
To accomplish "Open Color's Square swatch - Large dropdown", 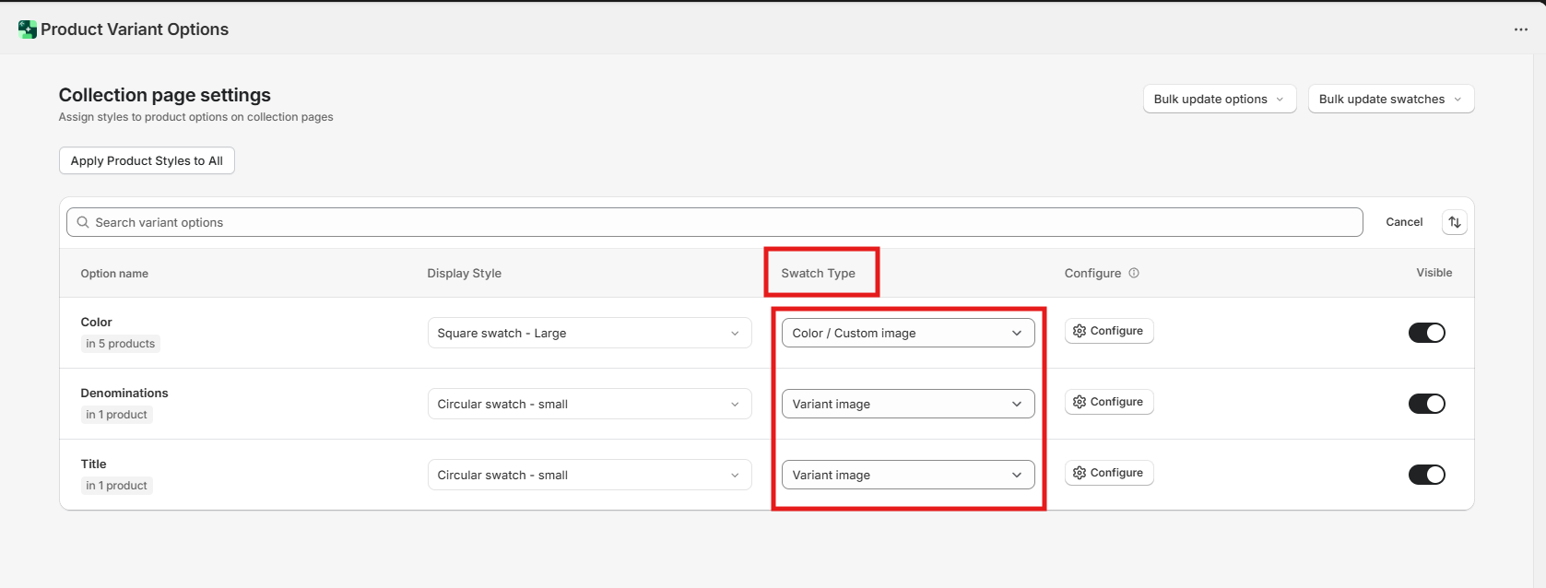I will pyautogui.click(x=589, y=333).
